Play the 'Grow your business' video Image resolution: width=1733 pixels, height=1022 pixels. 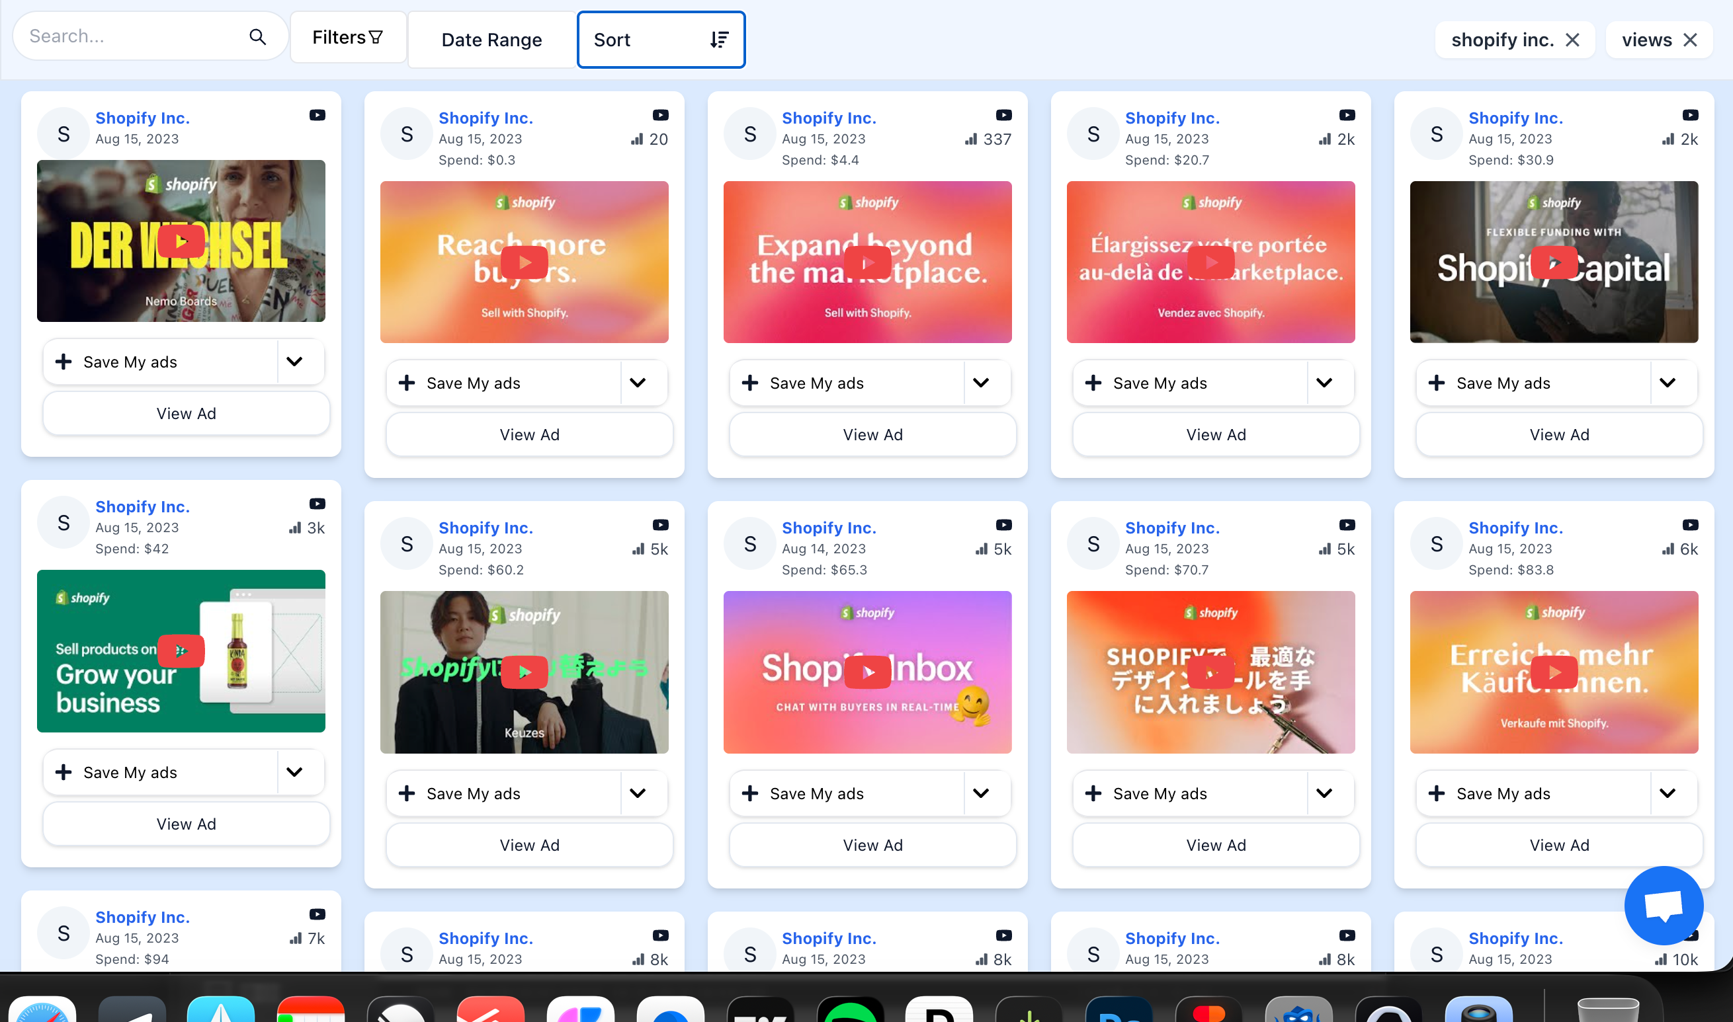[x=181, y=650]
